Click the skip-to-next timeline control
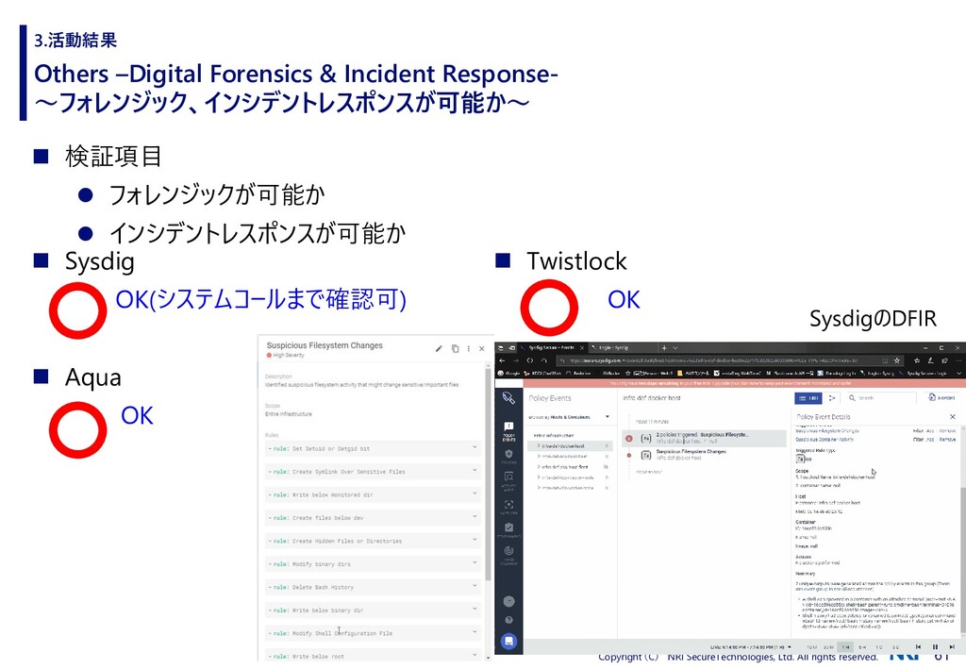This screenshot has width=966, height=669. (x=952, y=646)
